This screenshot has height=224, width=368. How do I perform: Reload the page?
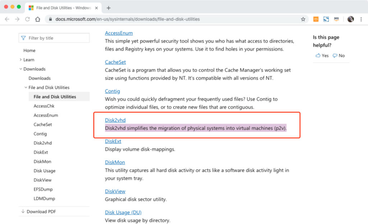27,19
